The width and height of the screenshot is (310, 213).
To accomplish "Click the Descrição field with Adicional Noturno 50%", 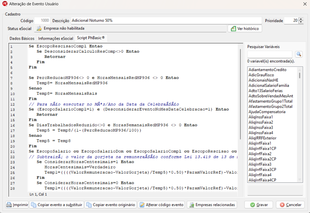I will (x=166, y=21).
